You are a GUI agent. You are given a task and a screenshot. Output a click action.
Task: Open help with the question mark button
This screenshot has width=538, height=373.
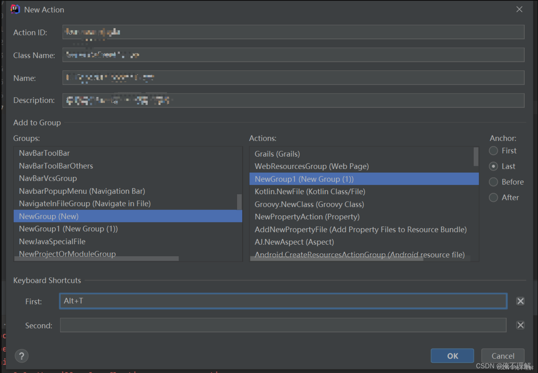coord(22,356)
